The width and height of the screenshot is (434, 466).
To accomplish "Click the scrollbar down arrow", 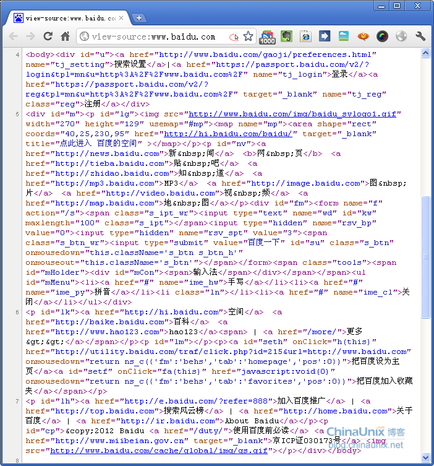I will click(x=425, y=460).
